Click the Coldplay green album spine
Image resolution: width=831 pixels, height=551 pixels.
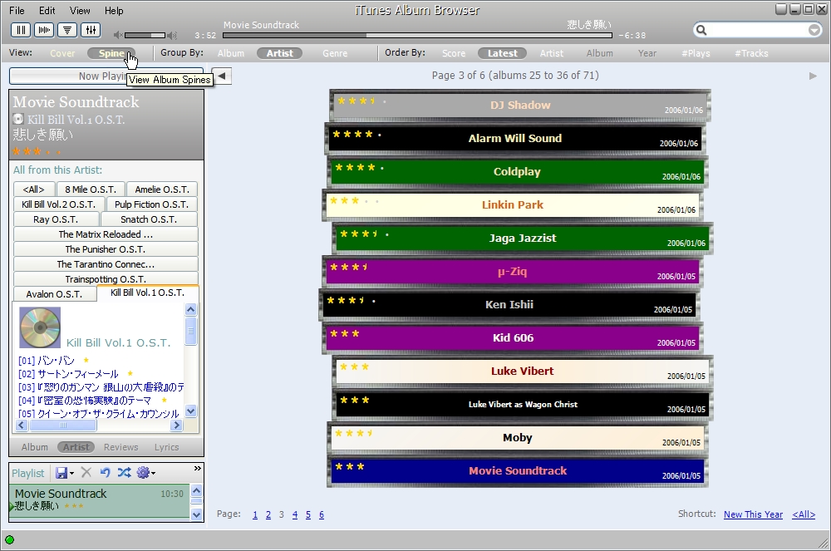[x=517, y=172]
